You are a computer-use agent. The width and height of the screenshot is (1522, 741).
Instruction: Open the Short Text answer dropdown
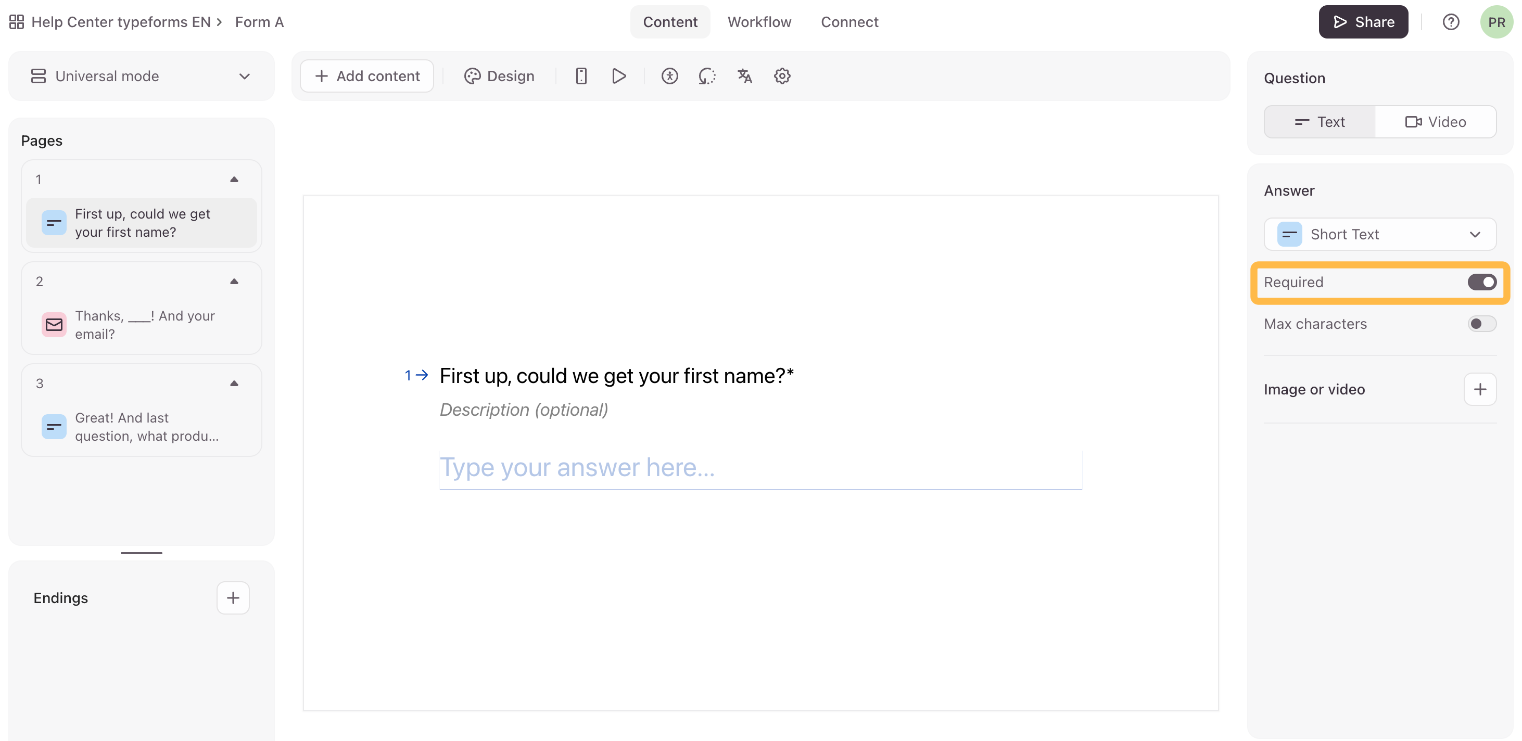[1379, 234]
